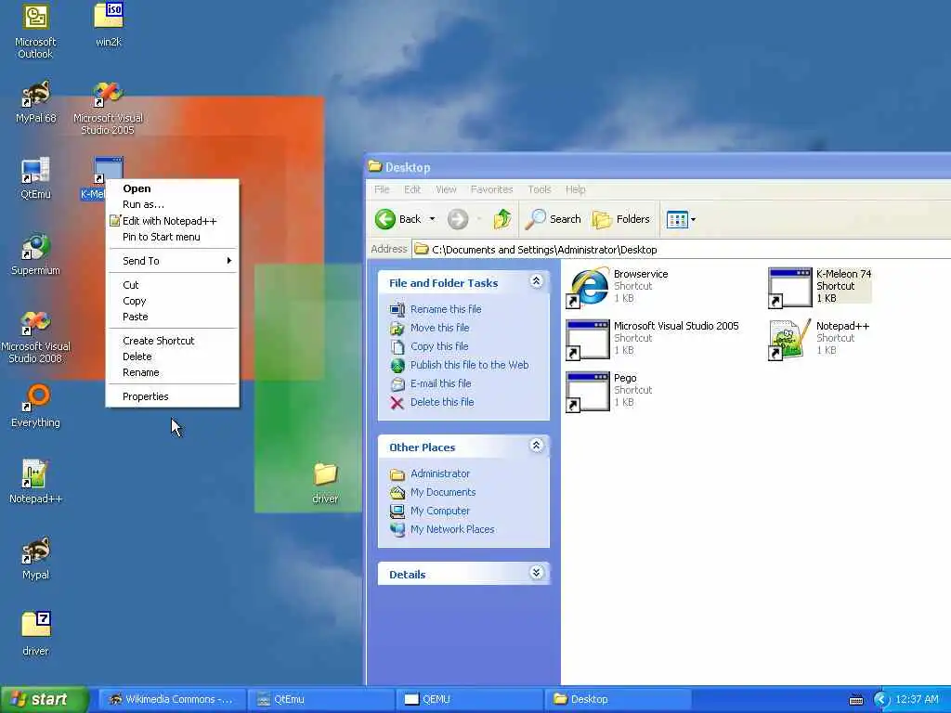951x713 pixels.
Task: Open View menu in Desktop window
Action: click(x=446, y=189)
